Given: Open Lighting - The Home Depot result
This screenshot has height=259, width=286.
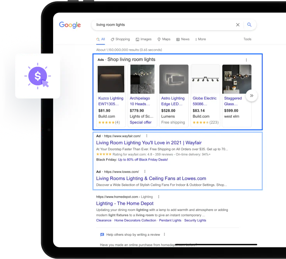Looking at the screenshot, I should click(x=125, y=204).
